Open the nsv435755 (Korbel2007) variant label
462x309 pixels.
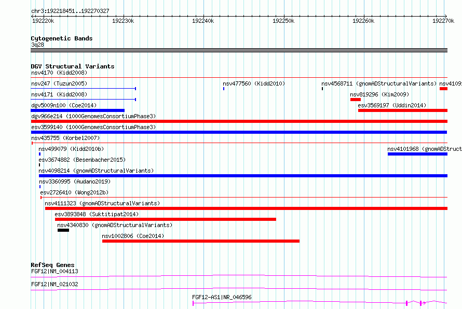click(x=65, y=138)
